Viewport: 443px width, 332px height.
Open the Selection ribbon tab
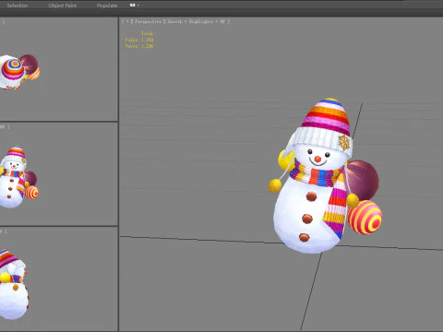click(x=18, y=6)
